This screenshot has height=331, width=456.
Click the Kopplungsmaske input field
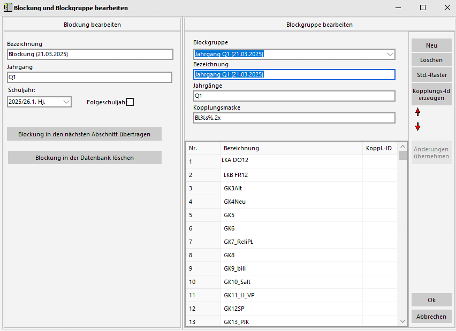click(x=294, y=118)
